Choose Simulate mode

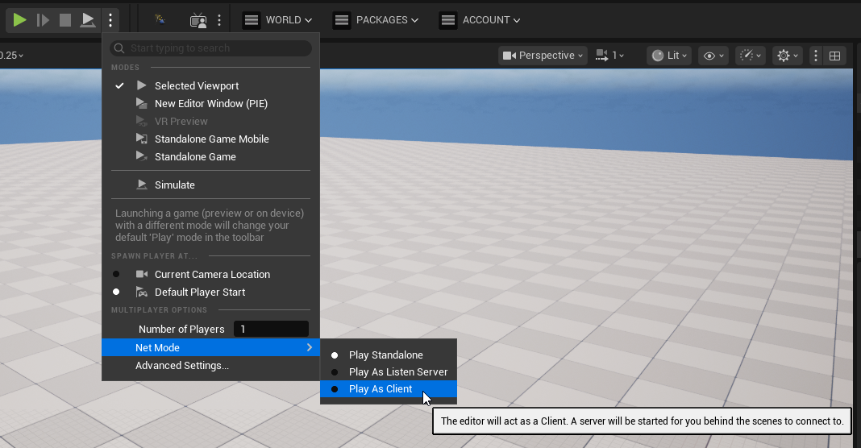click(211, 185)
